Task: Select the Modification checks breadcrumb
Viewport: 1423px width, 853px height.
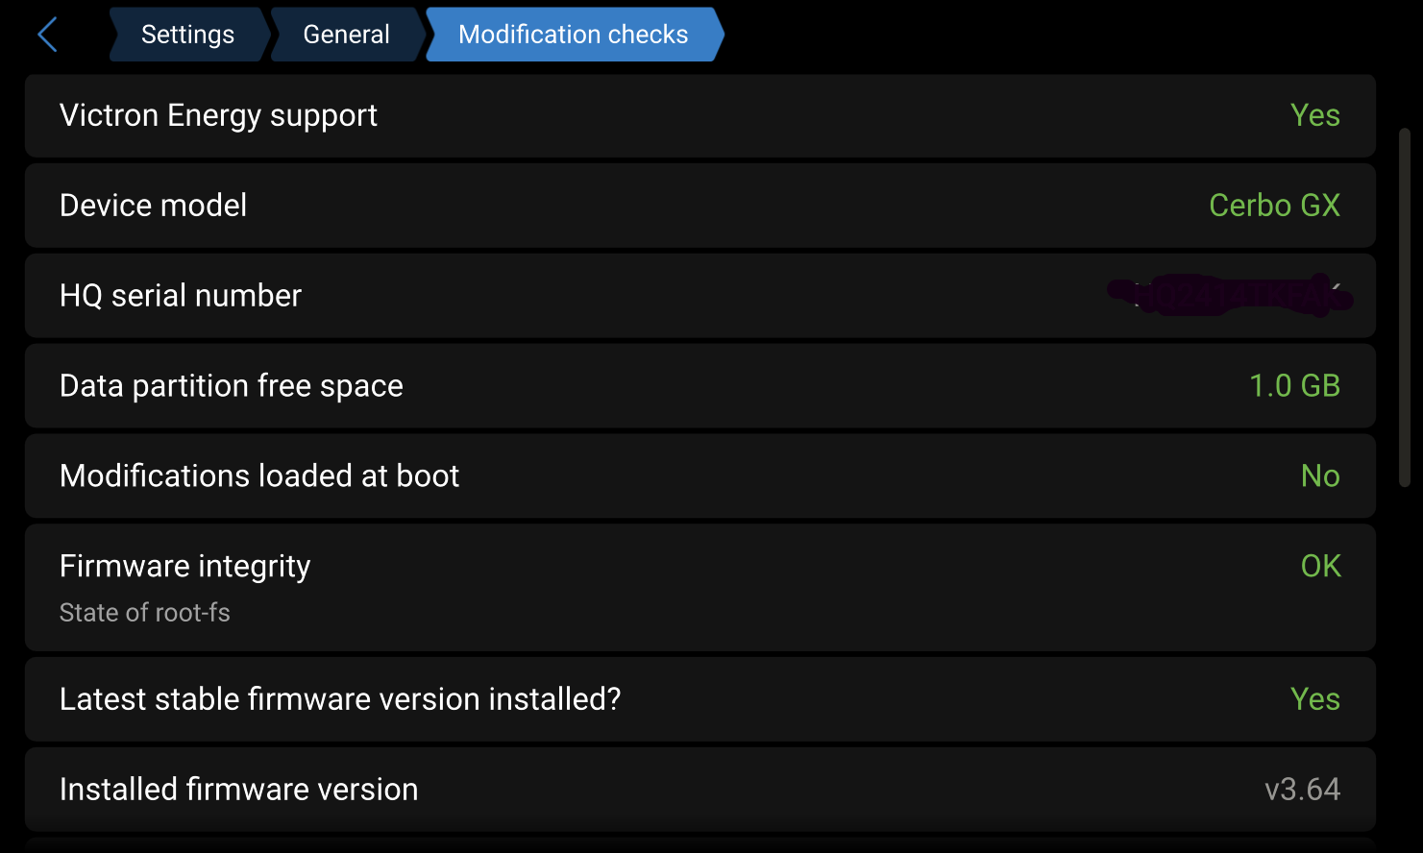Action: point(573,35)
